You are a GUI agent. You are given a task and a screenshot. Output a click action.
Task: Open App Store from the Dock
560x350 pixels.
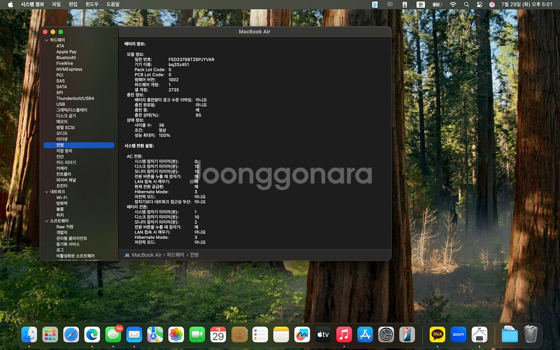(365, 334)
